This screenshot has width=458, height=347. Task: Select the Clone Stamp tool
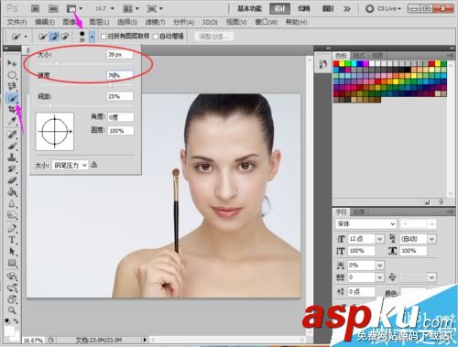12,157
